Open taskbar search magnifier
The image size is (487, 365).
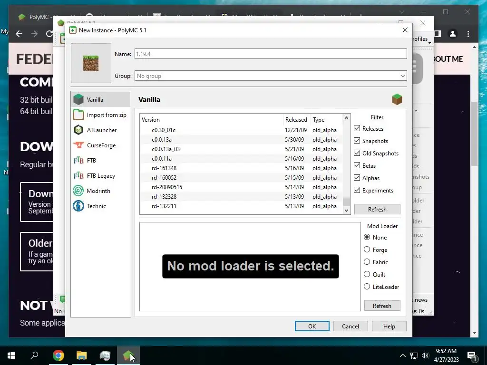pos(34,355)
